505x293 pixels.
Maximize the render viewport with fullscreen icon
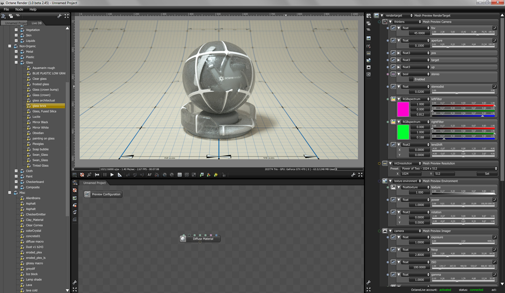coord(360,175)
